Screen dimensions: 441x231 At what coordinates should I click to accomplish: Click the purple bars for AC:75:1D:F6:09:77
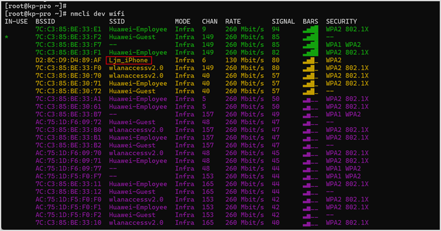pos(310,169)
